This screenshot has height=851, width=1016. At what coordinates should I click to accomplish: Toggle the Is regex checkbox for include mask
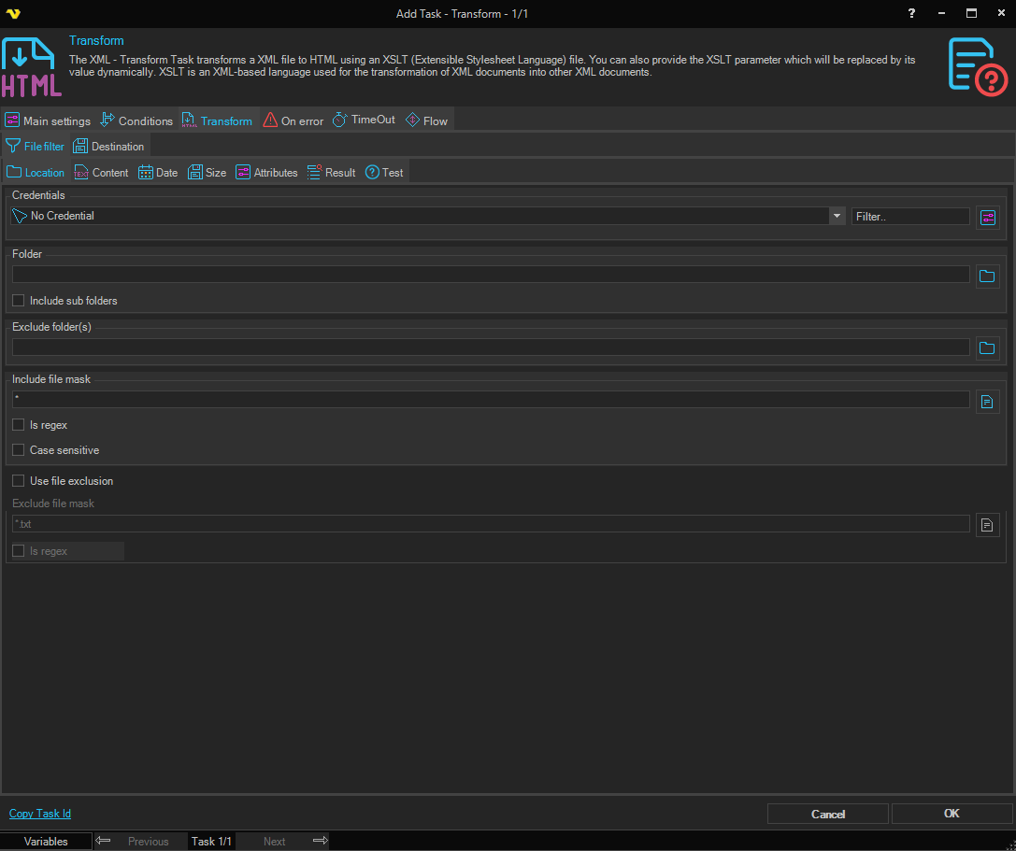(19, 425)
